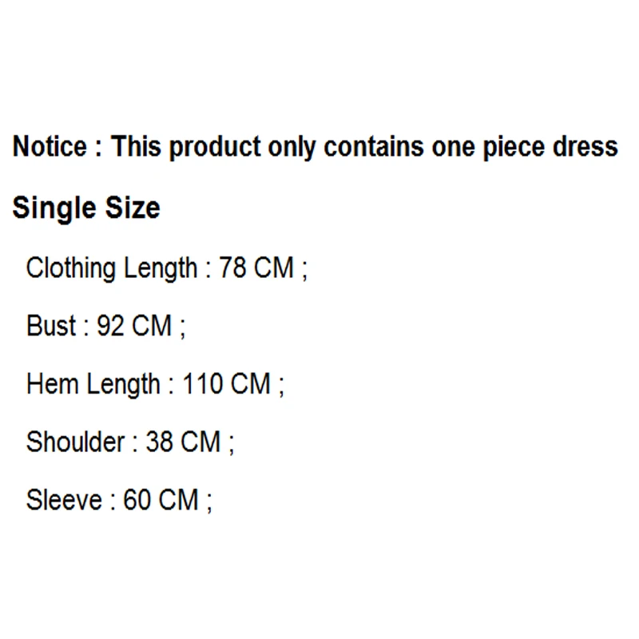Click the word "Notice" in the heading
Viewport: 639px width, 639px height.
point(49,147)
